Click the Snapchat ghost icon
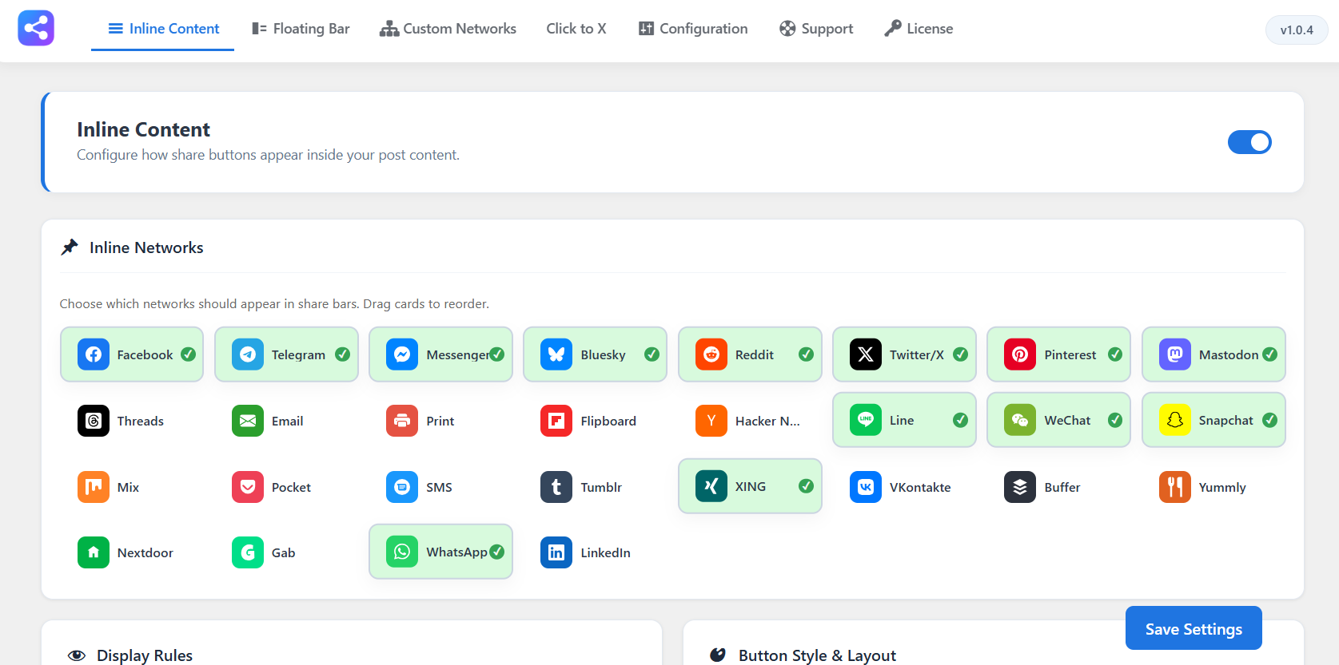Viewport: 1339px width, 665px height. pyautogui.click(x=1175, y=420)
